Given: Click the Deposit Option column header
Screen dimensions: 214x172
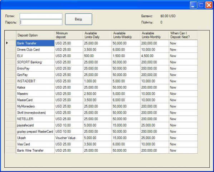Looking at the screenshot, I should point(35,35).
